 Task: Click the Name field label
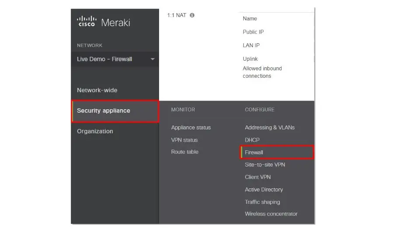(250, 19)
